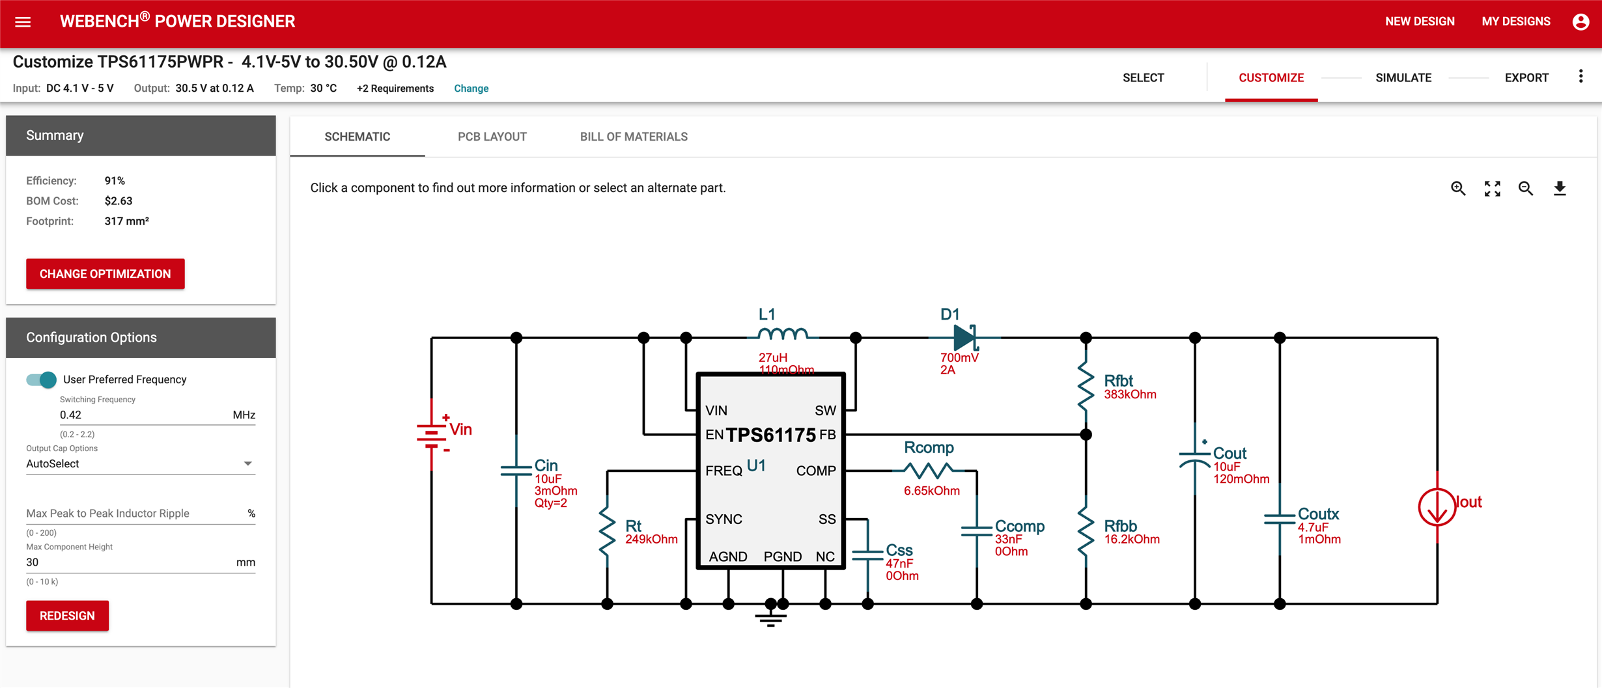The image size is (1602, 688).
Task: Click the Footprint value 317 mm²
Action: tap(127, 221)
